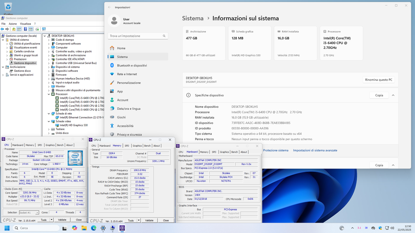415x233 pixels.
Task: Click the Forward arrow in Gestione computer toolbar
Action: (x=7, y=29)
